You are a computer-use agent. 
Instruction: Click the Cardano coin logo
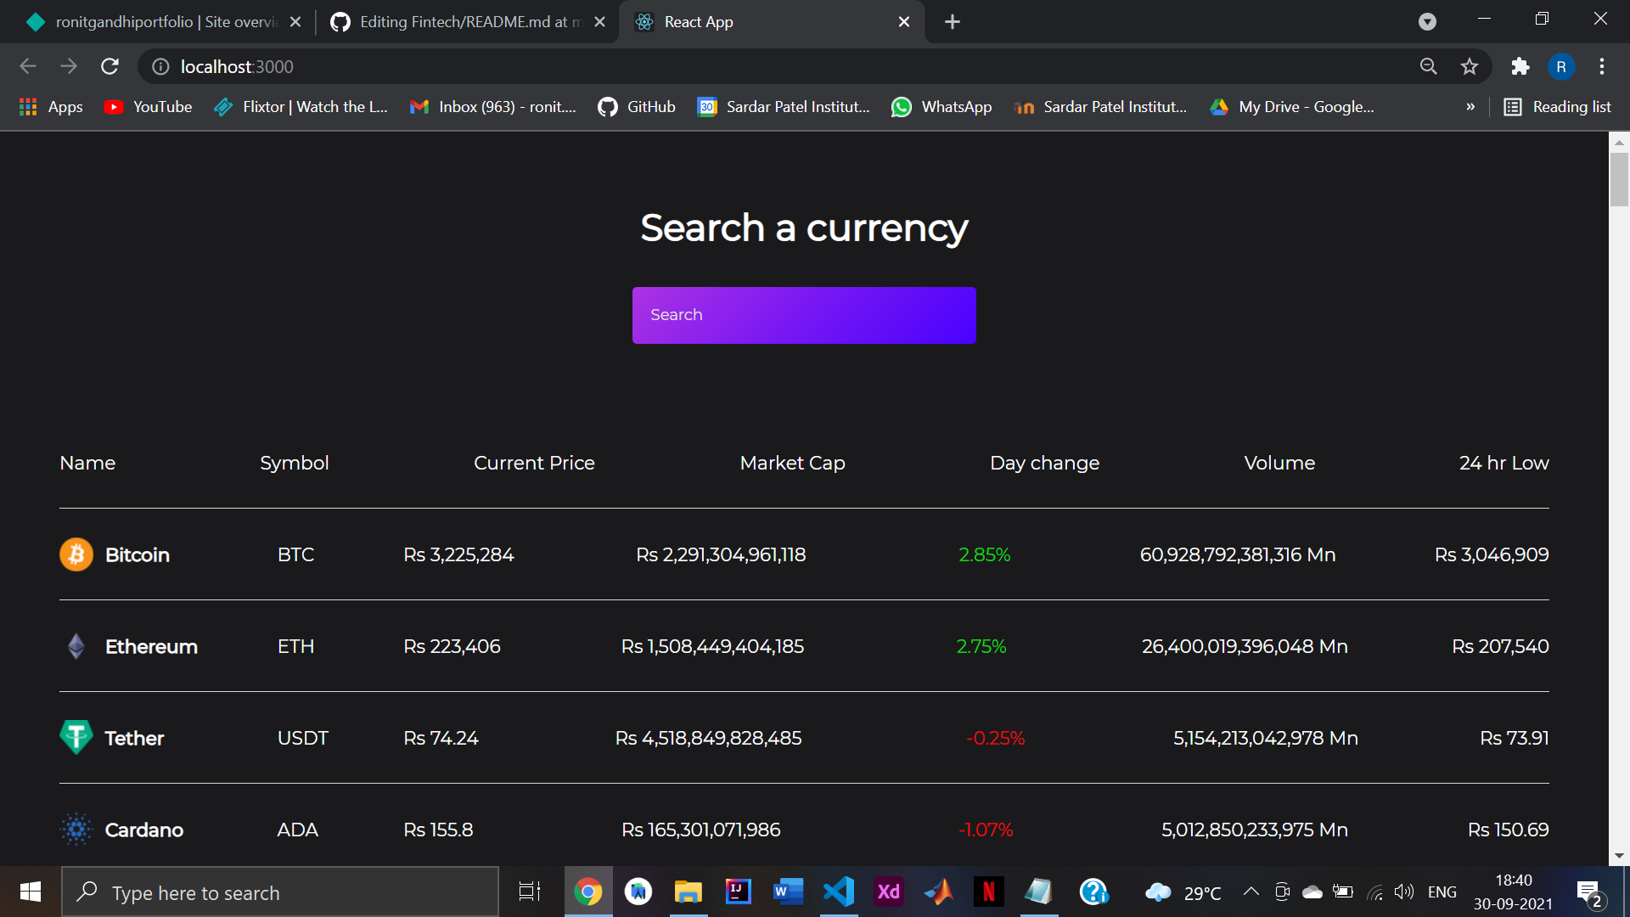coord(76,830)
